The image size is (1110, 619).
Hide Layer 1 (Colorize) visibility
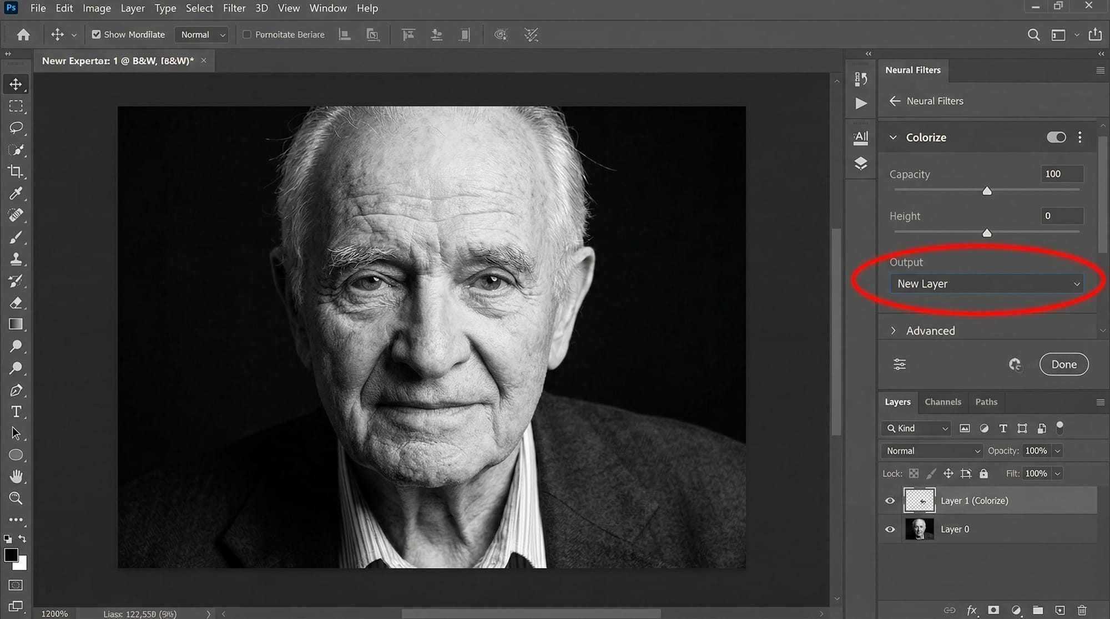(890, 500)
